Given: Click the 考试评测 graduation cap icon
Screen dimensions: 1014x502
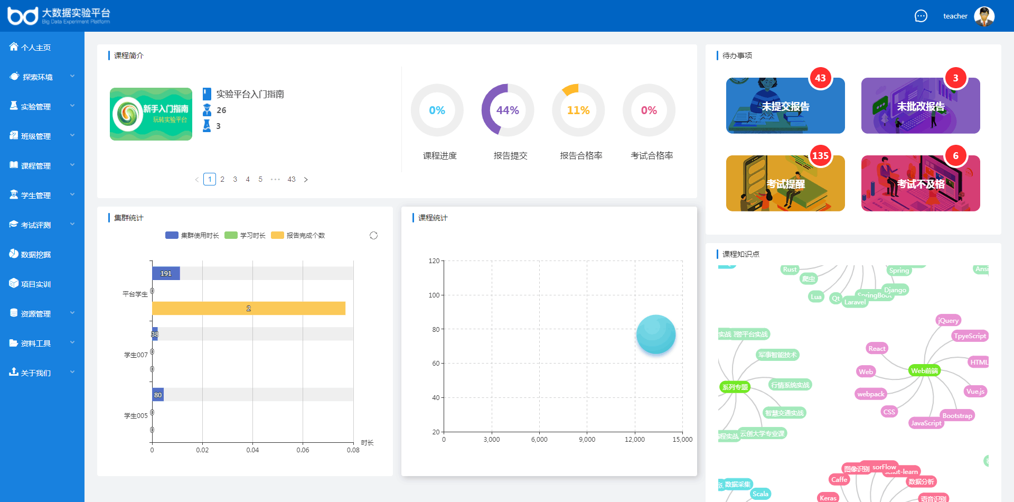Looking at the screenshot, I should coord(14,225).
